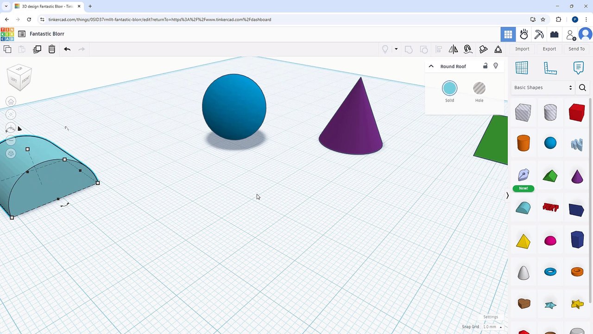Switch to the Bricks view

tap(554, 34)
